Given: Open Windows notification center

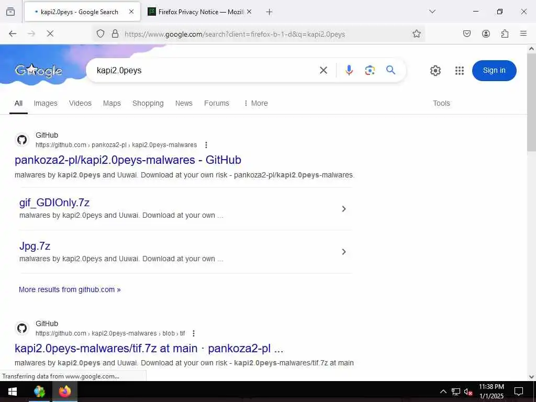Looking at the screenshot, I should click(519, 392).
